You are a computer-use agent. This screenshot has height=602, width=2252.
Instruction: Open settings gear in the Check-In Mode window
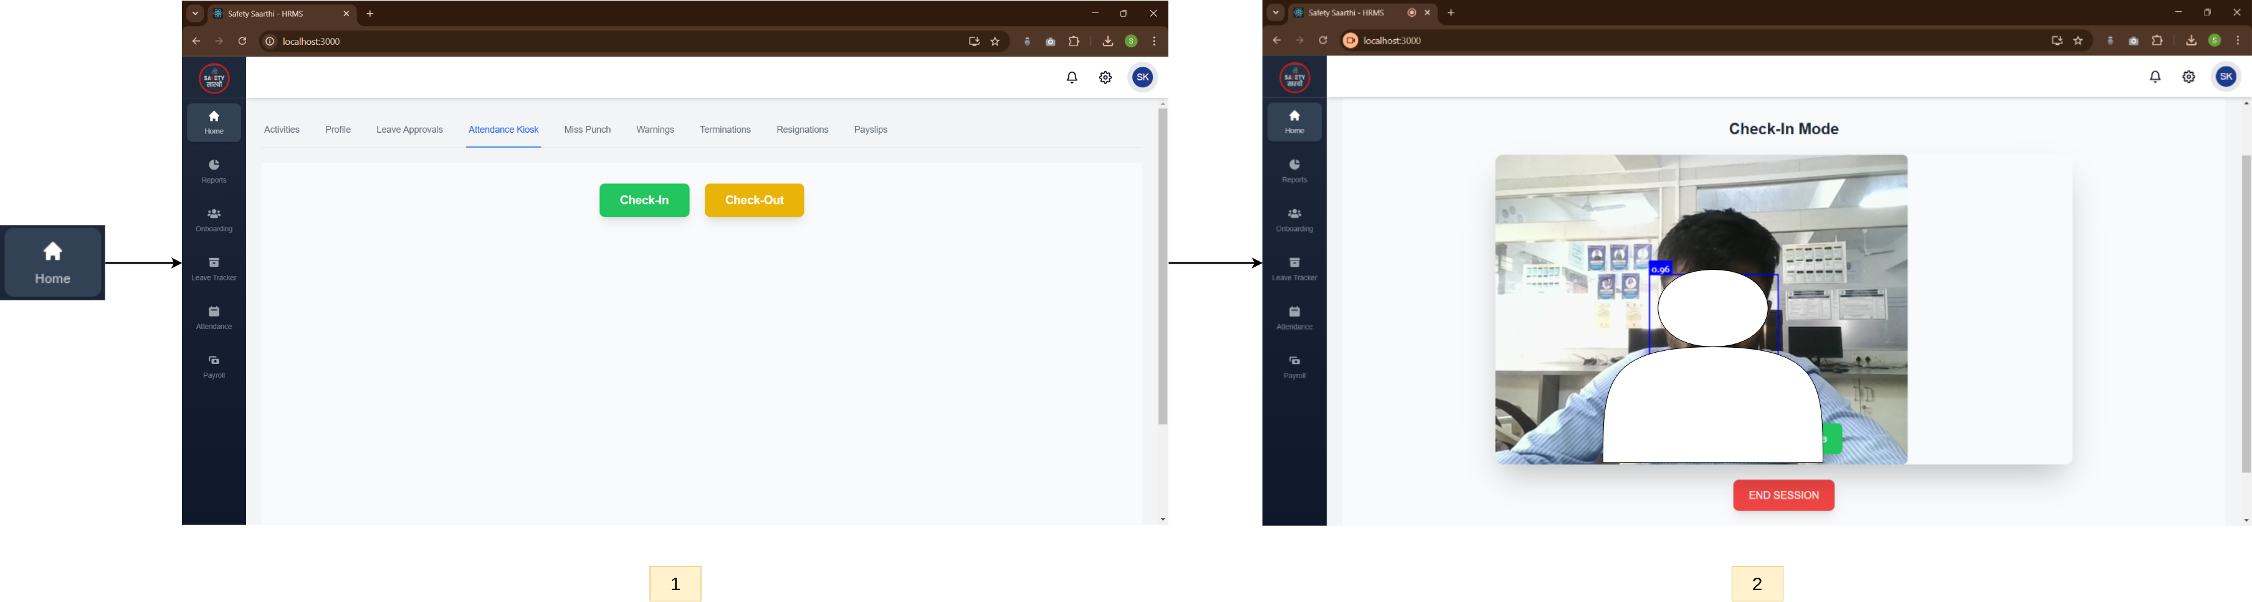click(2188, 77)
